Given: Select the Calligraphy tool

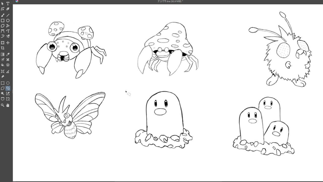Looking at the screenshot, I should point(8,9).
